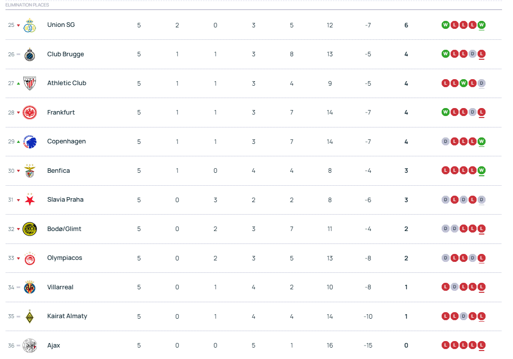Click the Union SG club crest
This screenshot has height=359, width=513.
(x=30, y=25)
